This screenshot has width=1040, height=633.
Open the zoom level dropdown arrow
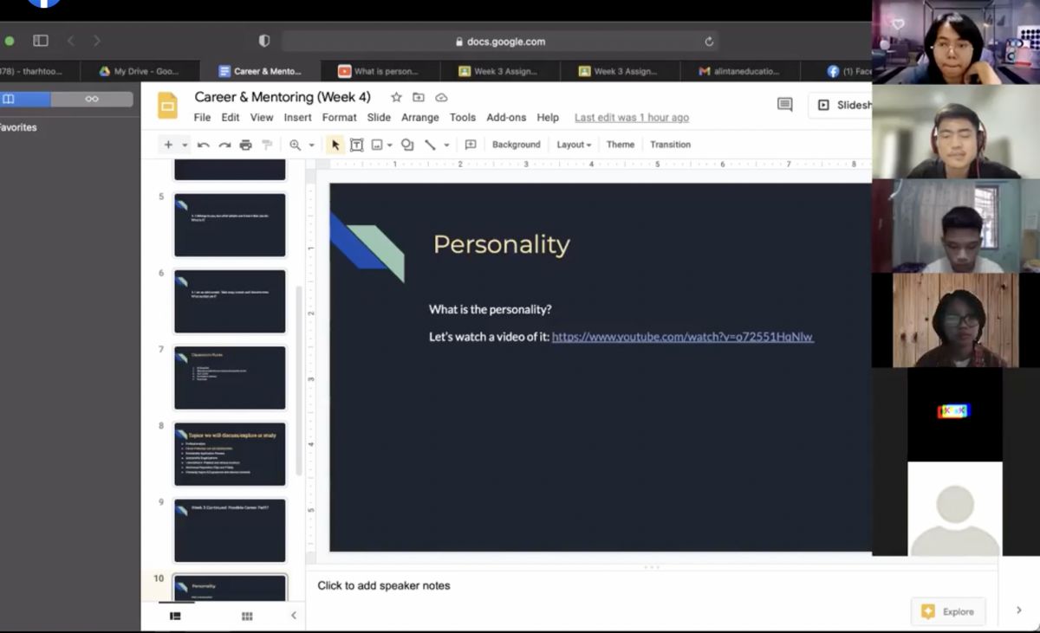pyautogui.click(x=311, y=145)
